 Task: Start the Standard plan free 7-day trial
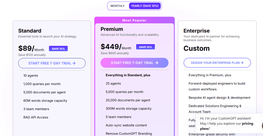pyautogui.click(x=52, y=63)
